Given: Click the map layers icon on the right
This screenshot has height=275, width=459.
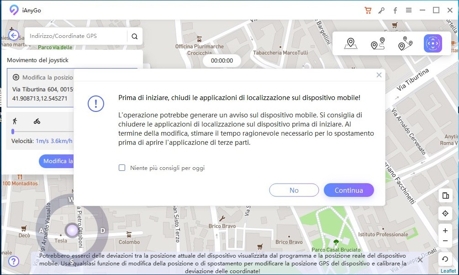Looking at the screenshot, I should point(445,196).
